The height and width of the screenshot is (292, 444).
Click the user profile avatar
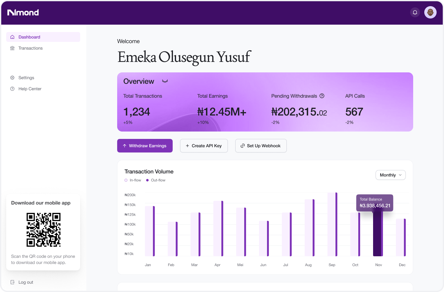(x=430, y=12)
